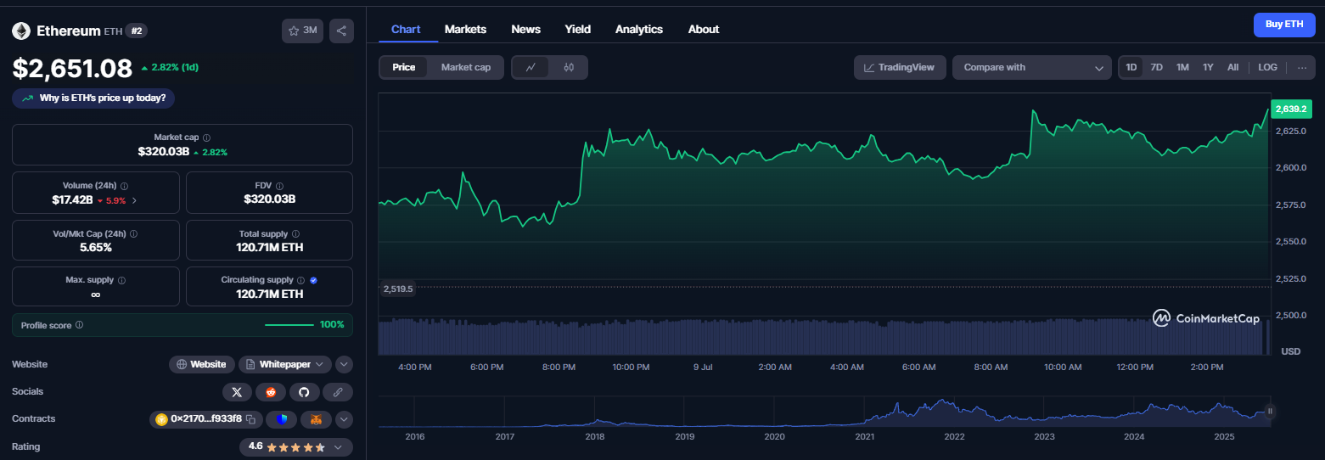This screenshot has width=1325, height=460.
Task: Expand the 4.6 rating dropdown
Action: pyautogui.click(x=338, y=446)
